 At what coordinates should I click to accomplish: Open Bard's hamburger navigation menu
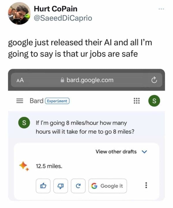20,101
